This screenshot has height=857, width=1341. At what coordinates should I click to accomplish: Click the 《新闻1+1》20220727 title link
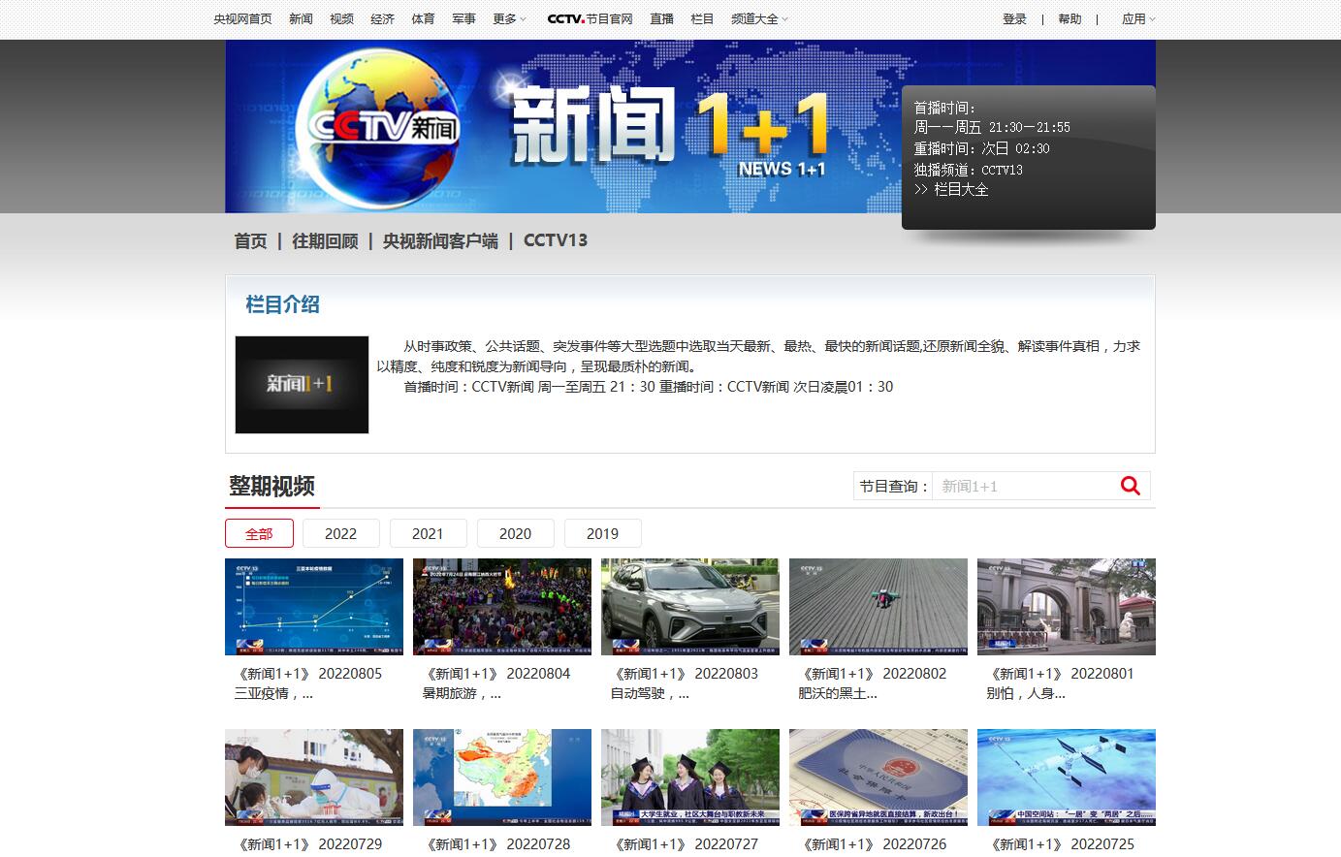pos(685,844)
